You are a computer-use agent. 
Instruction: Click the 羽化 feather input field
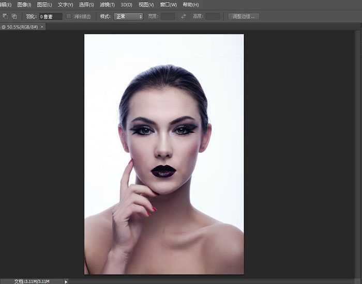(x=51, y=17)
